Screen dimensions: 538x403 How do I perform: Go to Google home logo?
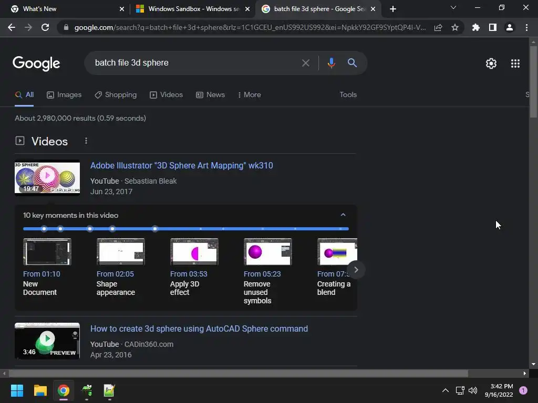click(x=36, y=63)
